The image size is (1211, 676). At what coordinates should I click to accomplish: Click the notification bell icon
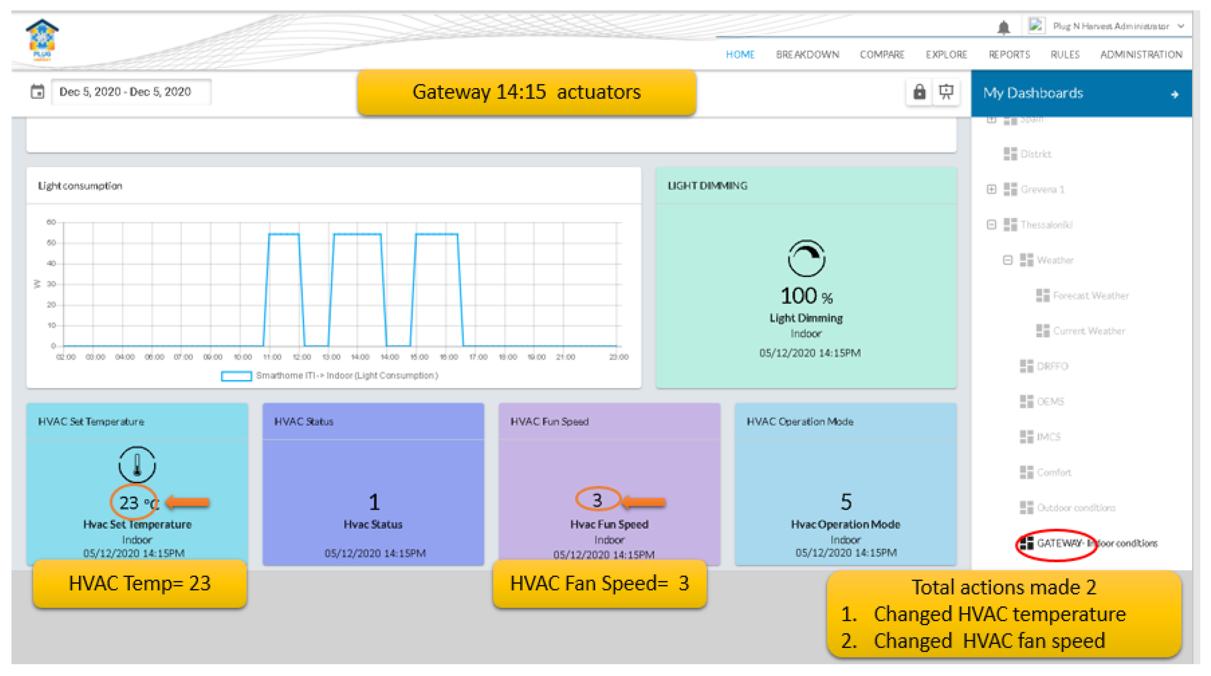click(1003, 27)
